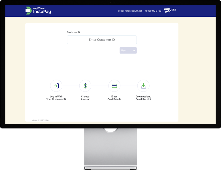Click the green wallet logo icon
The height and width of the screenshot is (170, 221).
tap(29, 10)
